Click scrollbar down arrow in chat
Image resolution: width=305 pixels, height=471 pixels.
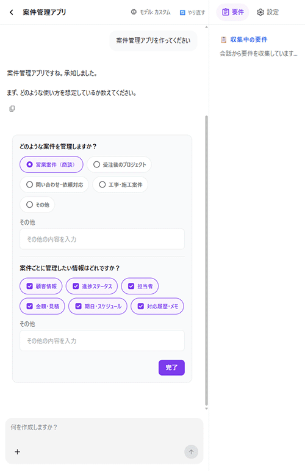point(206,409)
